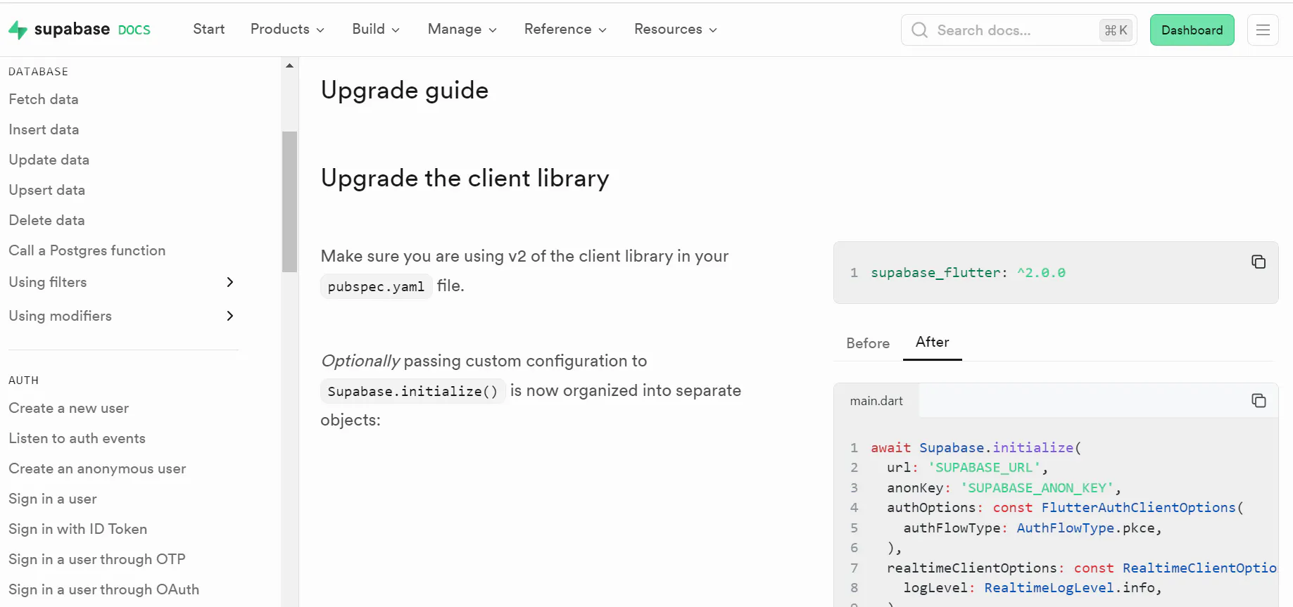Open Update data in sidebar
1293x607 pixels.
[x=49, y=160]
